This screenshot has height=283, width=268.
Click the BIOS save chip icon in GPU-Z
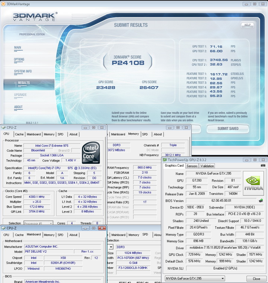coord(261,201)
